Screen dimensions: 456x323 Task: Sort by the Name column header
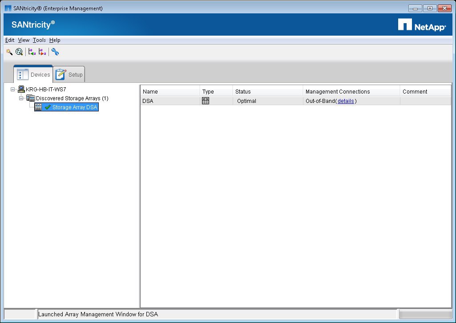click(x=170, y=91)
